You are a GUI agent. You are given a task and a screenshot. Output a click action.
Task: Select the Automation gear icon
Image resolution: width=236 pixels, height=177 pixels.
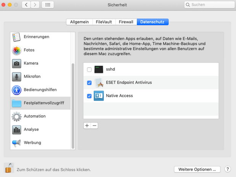click(16, 116)
